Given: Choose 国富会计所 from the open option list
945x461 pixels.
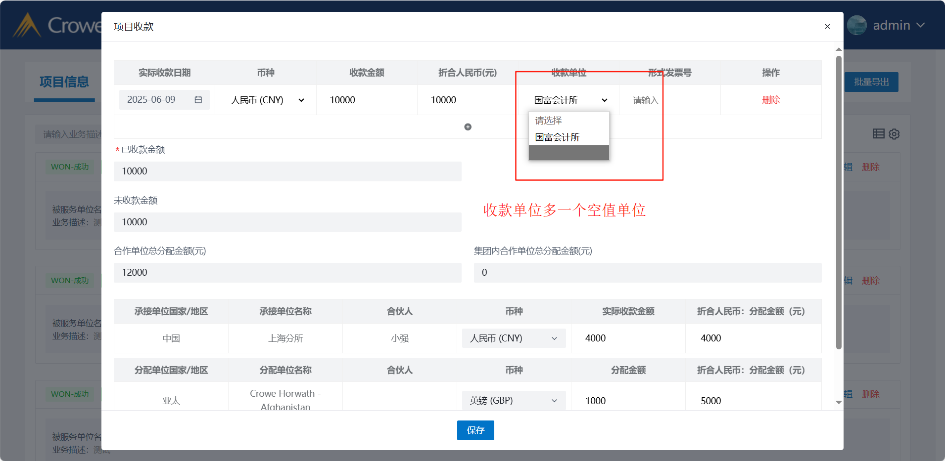Looking at the screenshot, I should 569,137.
